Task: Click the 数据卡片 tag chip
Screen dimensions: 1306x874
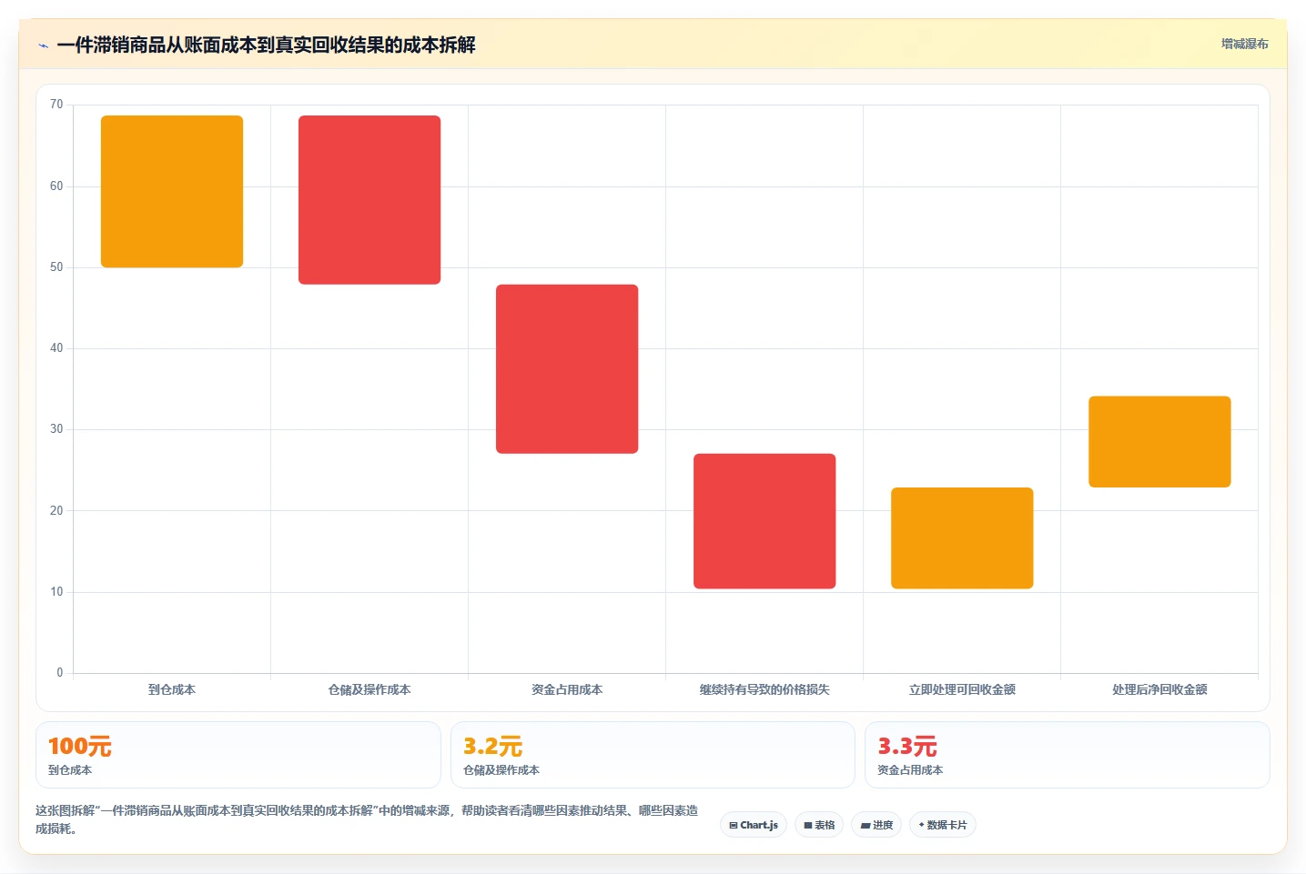Action: (943, 825)
